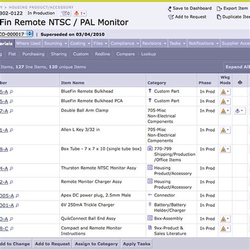The width and height of the screenshot is (250, 250).
Task: Click the Assign to Category button
Action: (97, 244)
